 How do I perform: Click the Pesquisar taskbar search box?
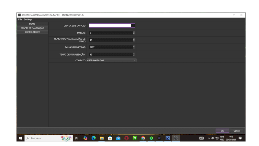point(49,138)
